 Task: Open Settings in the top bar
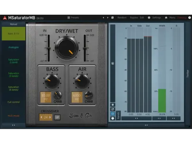pyautogui.click(x=156, y=18)
